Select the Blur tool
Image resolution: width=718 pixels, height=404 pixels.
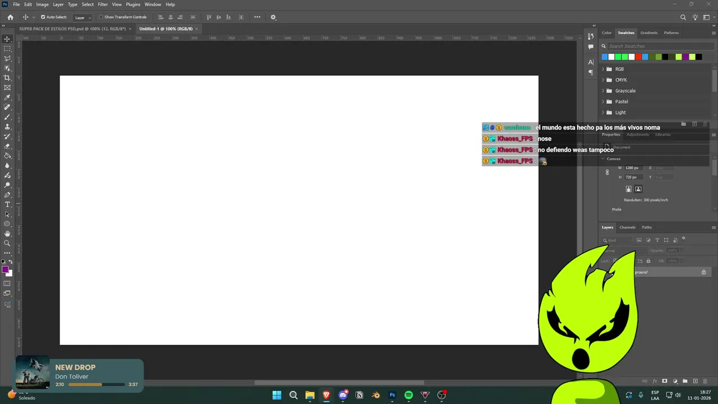(7, 166)
